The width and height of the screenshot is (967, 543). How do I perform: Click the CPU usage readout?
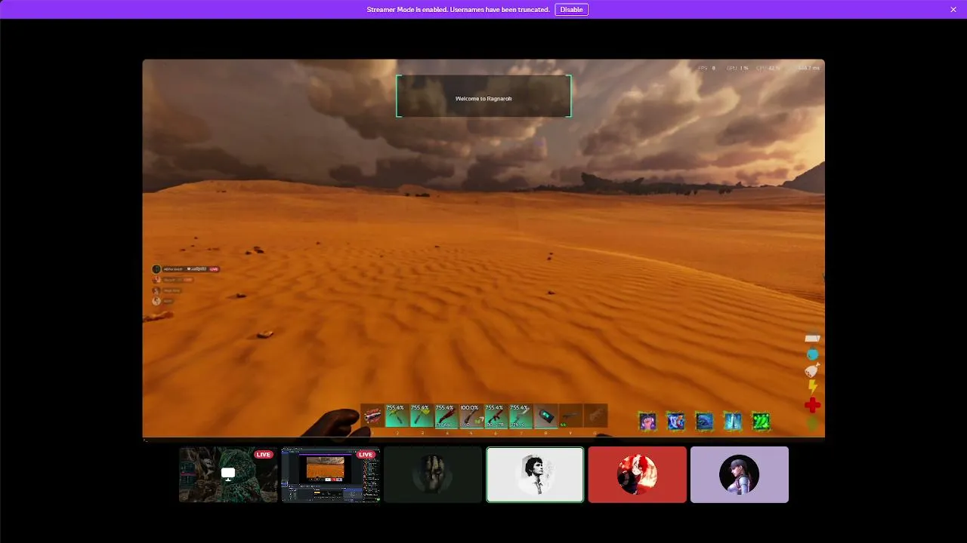(769, 68)
